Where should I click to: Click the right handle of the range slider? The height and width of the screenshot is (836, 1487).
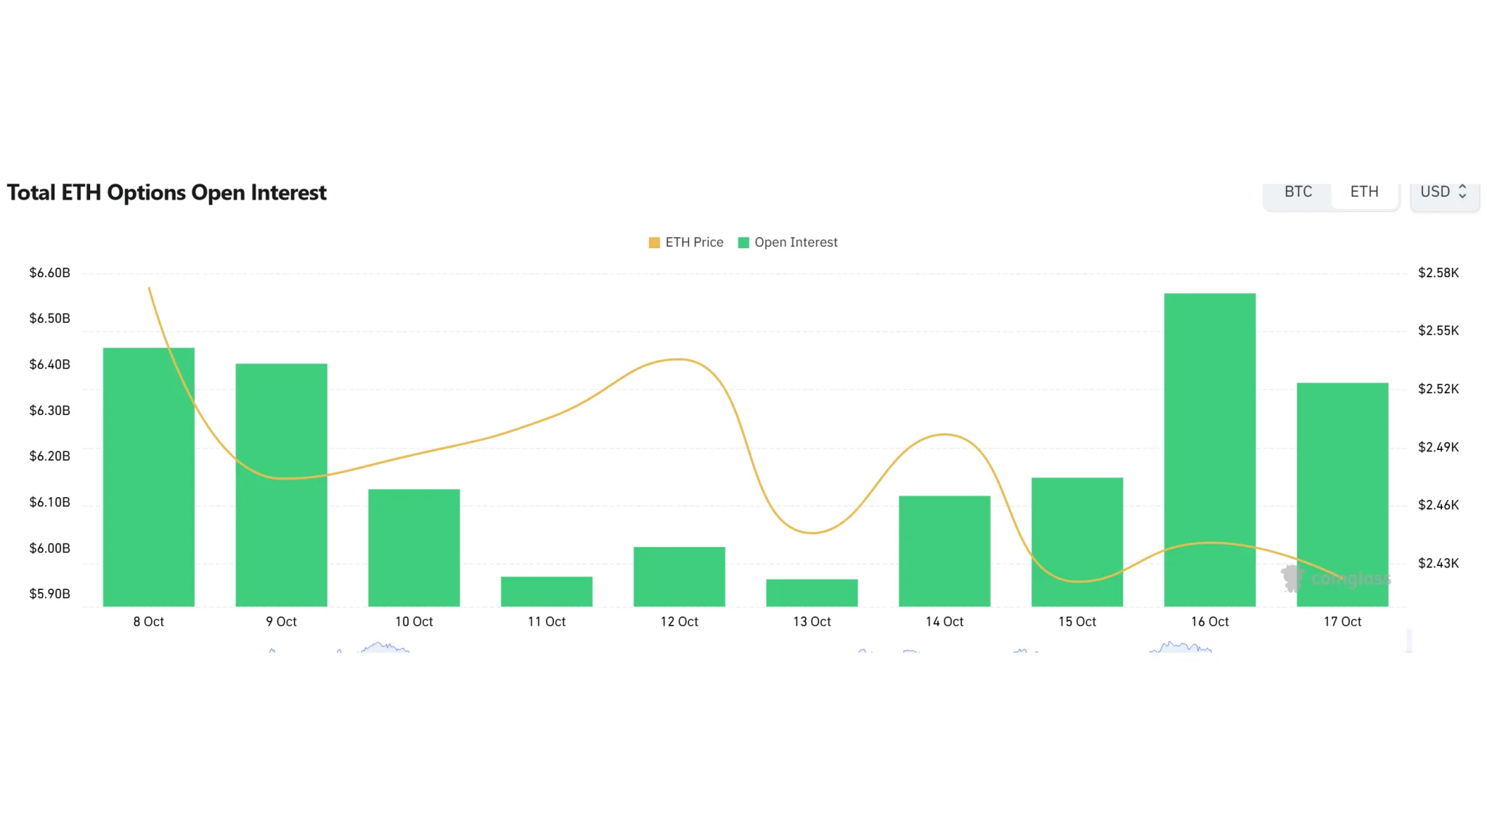pos(1409,641)
